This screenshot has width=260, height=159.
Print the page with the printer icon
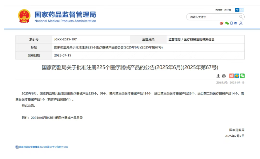point(224,76)
